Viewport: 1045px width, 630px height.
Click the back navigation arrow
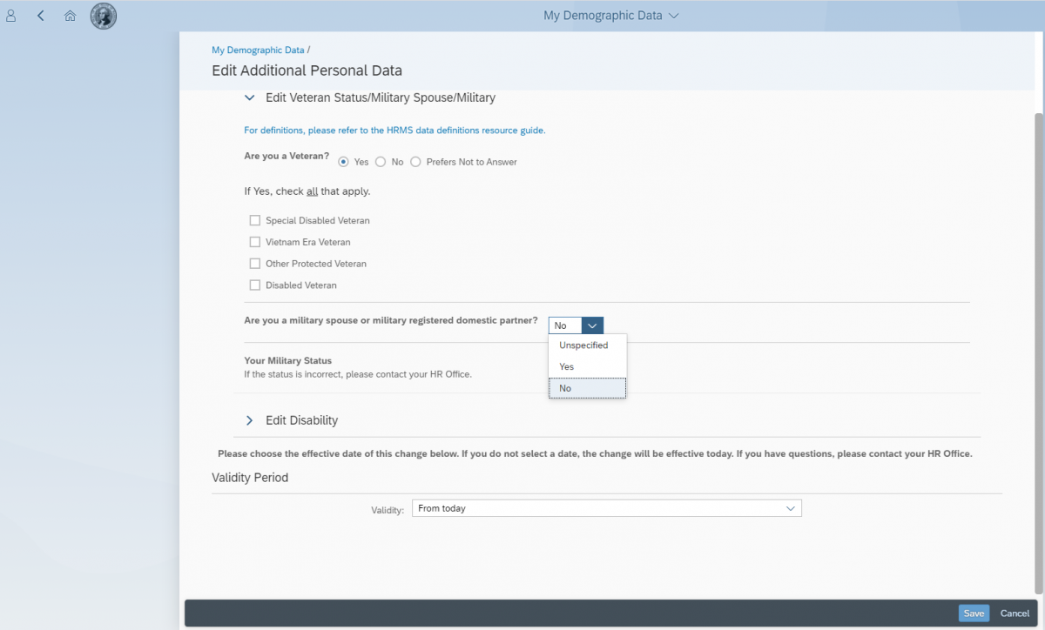click(40, 15)
